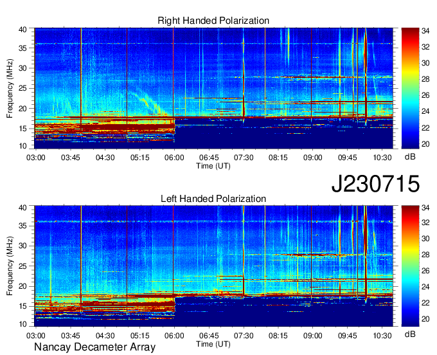
Task: Click the "Nancay Decameter Array" caption
Action: point(94,347)
